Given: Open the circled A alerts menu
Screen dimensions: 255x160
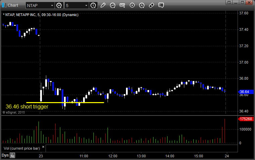Looking at the screenshot, I should 142,5.
